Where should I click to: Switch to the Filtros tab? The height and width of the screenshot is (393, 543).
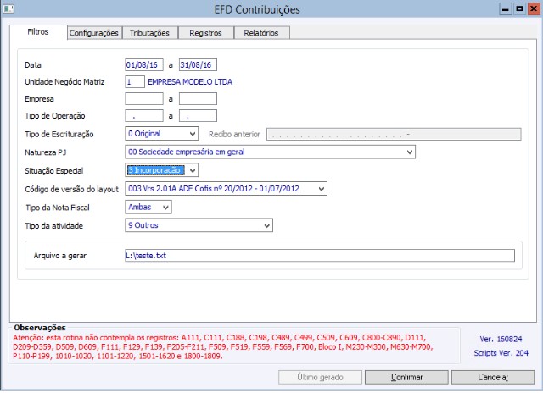(38, 32)
